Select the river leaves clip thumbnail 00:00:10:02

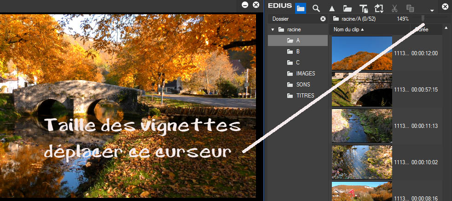tap(362, 162)
